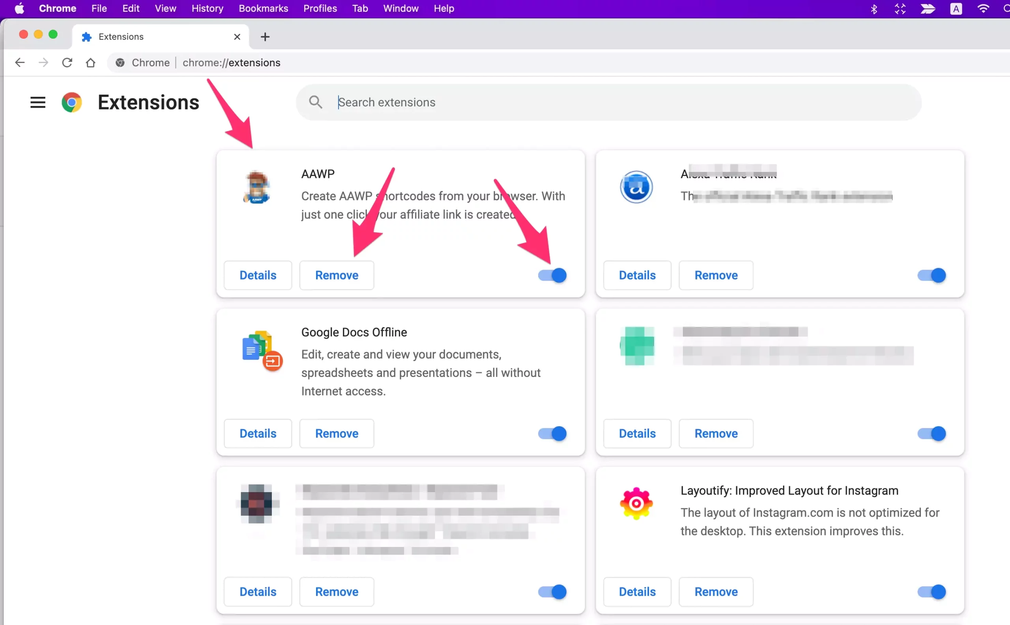Click the Wi-Fi status icon
This screenshot has height=625, width=1010.
983,9
